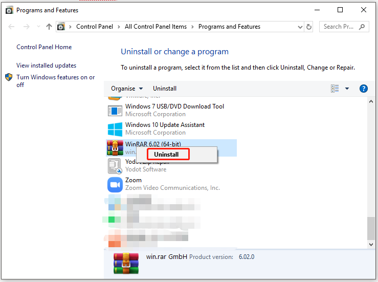
Task: Select the Yodot Software publisher text
Action: coord(146,169)
